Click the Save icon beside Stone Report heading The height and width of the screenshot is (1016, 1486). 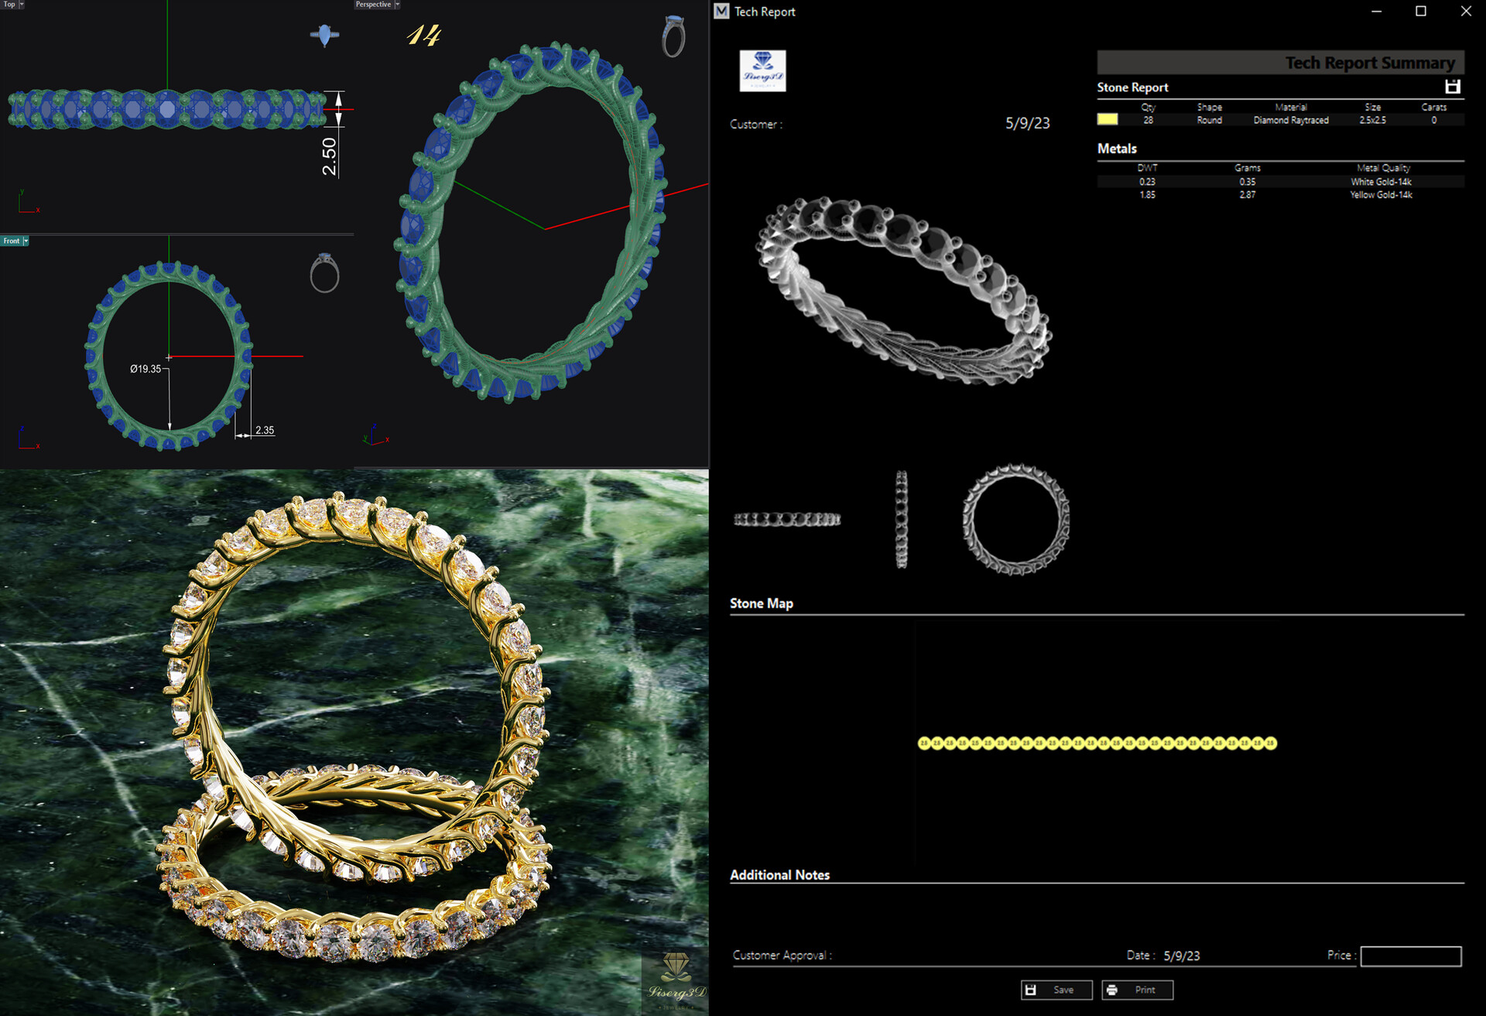[x=1453, y=87]
